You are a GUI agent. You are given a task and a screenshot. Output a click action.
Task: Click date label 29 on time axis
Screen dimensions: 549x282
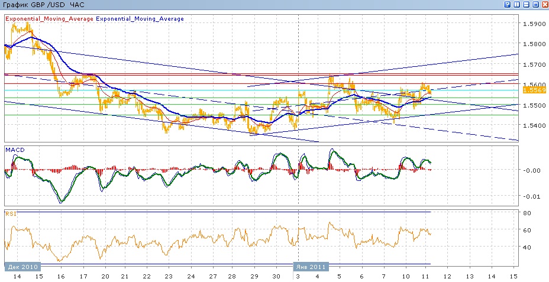coord(254,276)
